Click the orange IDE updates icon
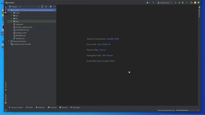Viewport: 205px width, 115px height. (195, 3)
